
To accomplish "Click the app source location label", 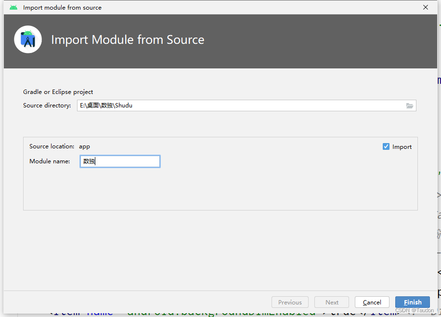I will [84, 146].
